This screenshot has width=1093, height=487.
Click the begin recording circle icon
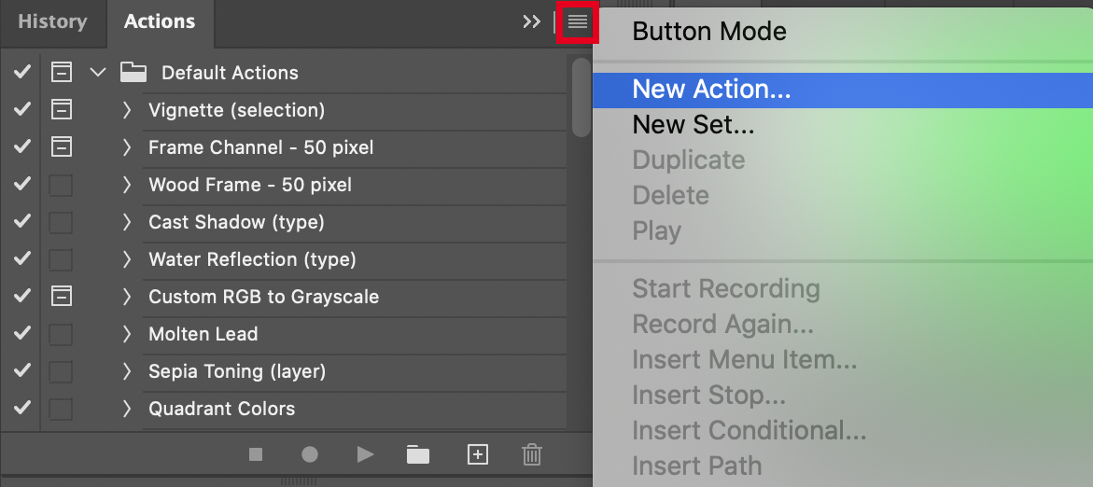[x=310, y=454]
